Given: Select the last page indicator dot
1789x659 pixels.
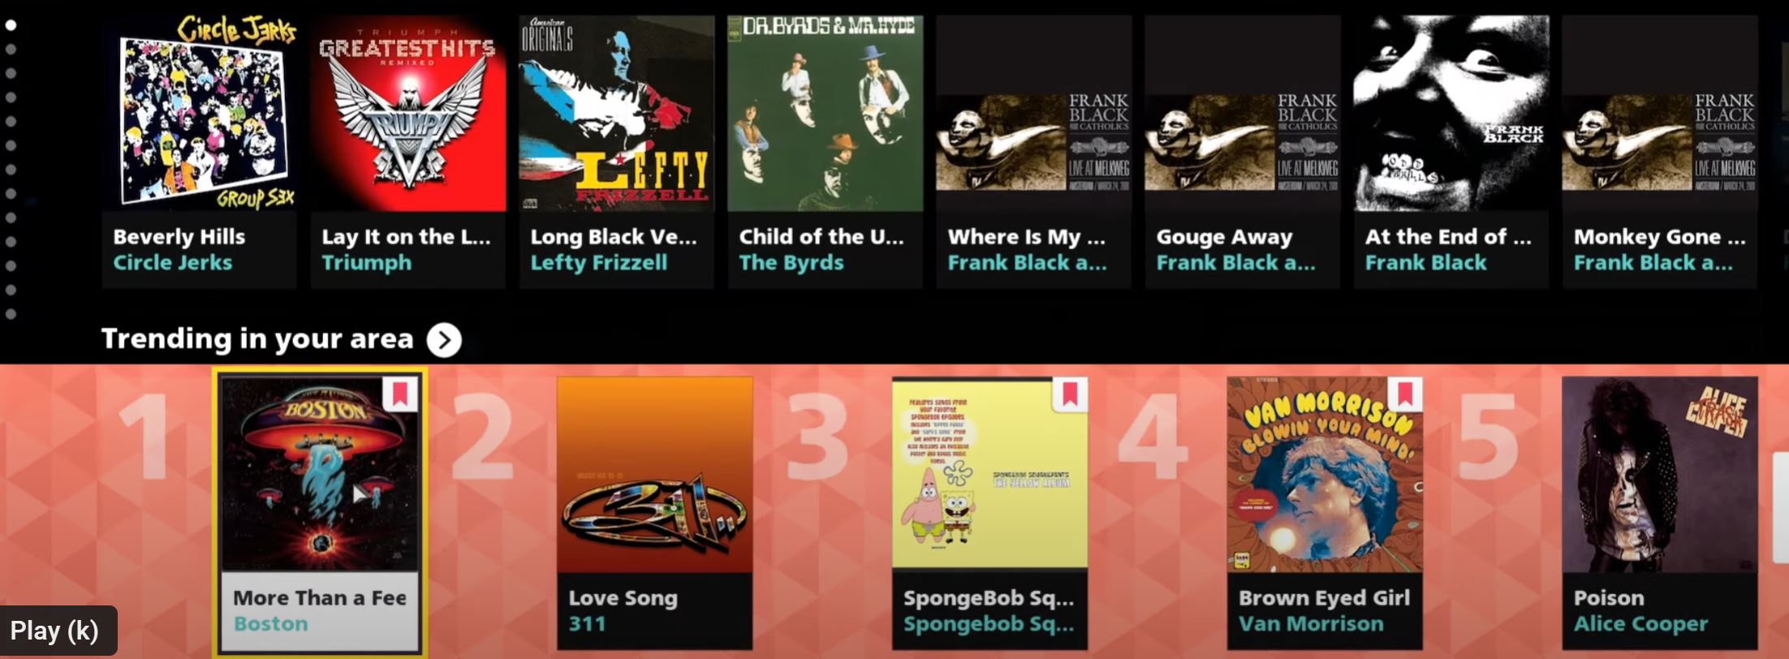Looking at the screenshot, I should tap(11, 314).
